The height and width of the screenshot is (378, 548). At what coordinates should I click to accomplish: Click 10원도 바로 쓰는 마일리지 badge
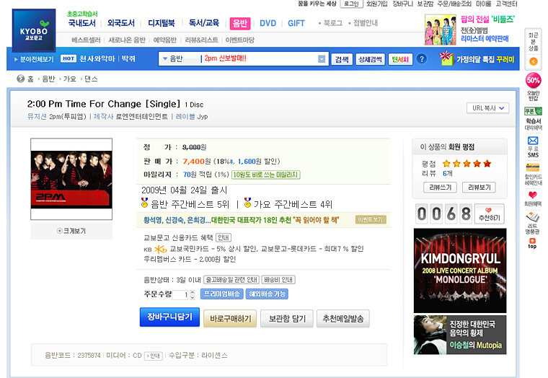point(265,175)
